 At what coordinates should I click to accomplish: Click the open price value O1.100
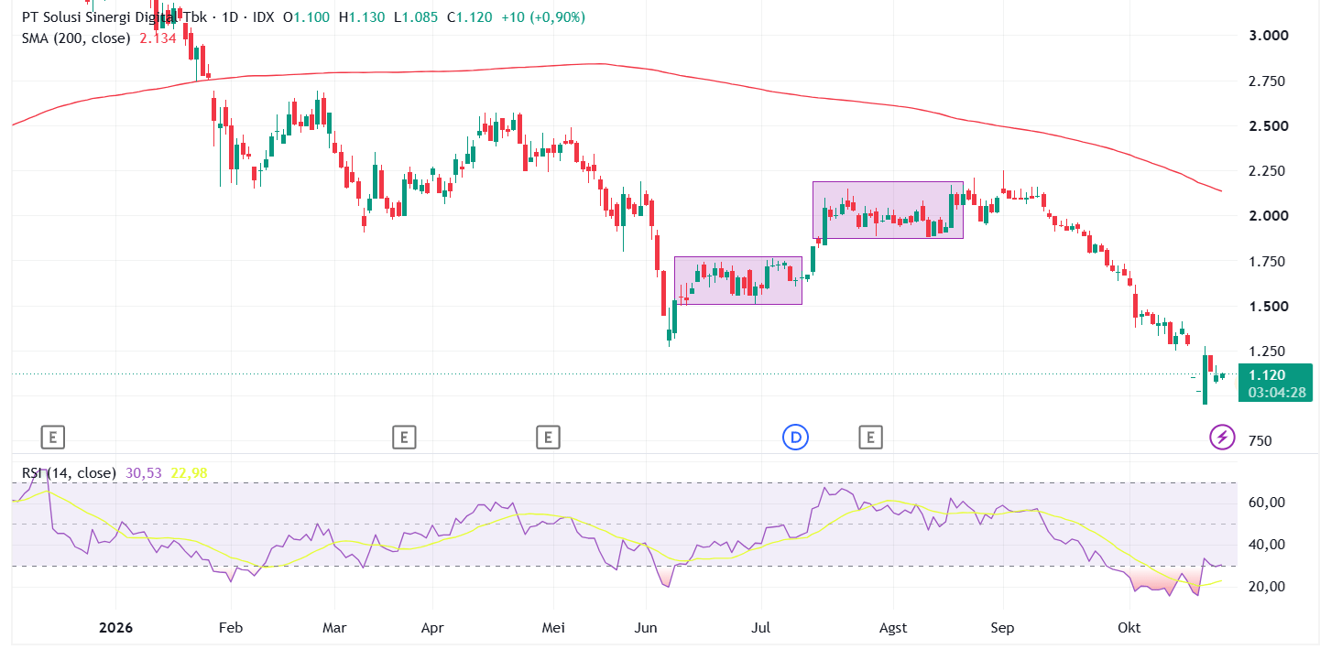pyautogui.click(x=304, y=17)
